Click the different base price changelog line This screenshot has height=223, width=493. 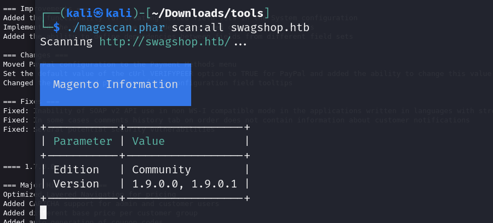click(137, 213)
